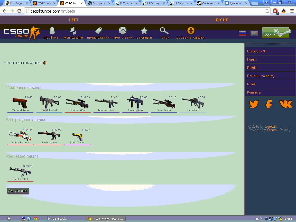This screenshot has width=296, height=222.
Task: Open the VK icon in sidebar
Action: [x=286, y=104]
